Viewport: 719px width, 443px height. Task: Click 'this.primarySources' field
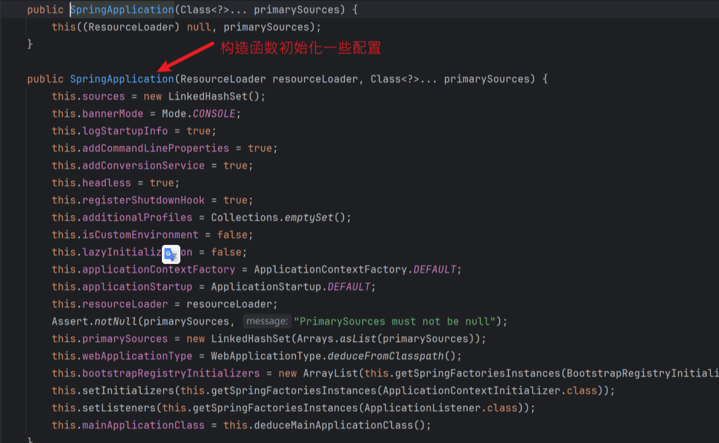[109, 339]
